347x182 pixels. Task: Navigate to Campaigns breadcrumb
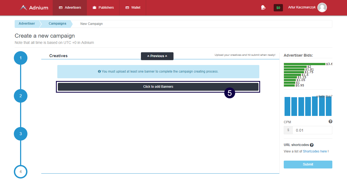57,24
